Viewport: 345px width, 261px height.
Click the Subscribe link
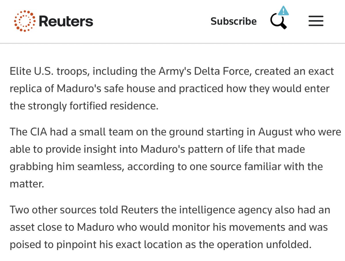[233, 21]
